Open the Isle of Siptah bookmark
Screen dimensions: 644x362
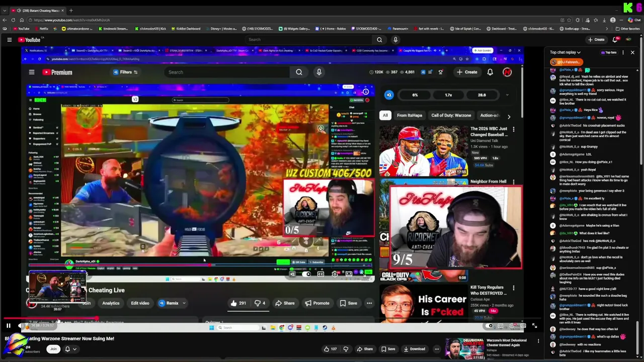[466, 29]
